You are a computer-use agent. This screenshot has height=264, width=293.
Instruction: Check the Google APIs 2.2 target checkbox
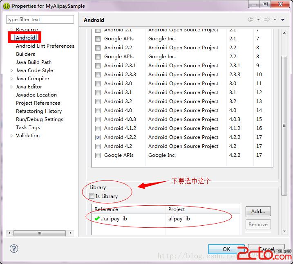(x=98, y=57)
